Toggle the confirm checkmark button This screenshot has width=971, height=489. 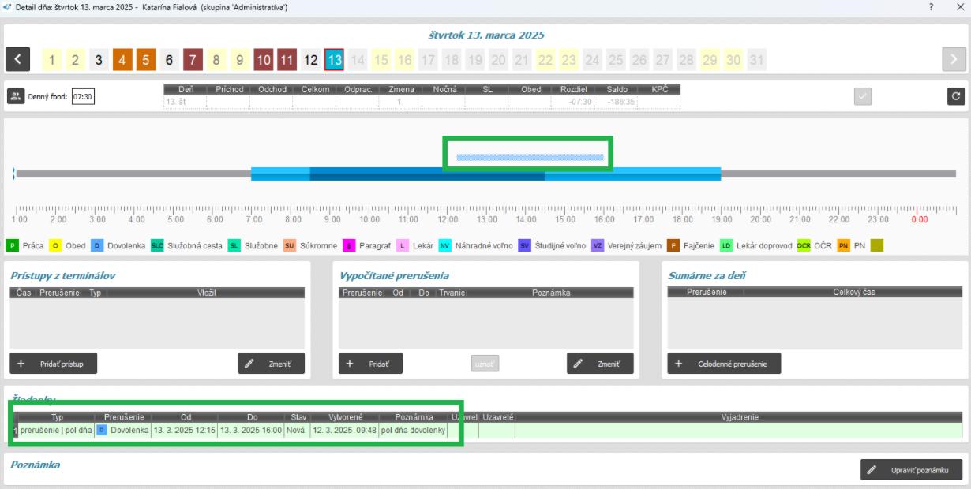coord(863,96)
